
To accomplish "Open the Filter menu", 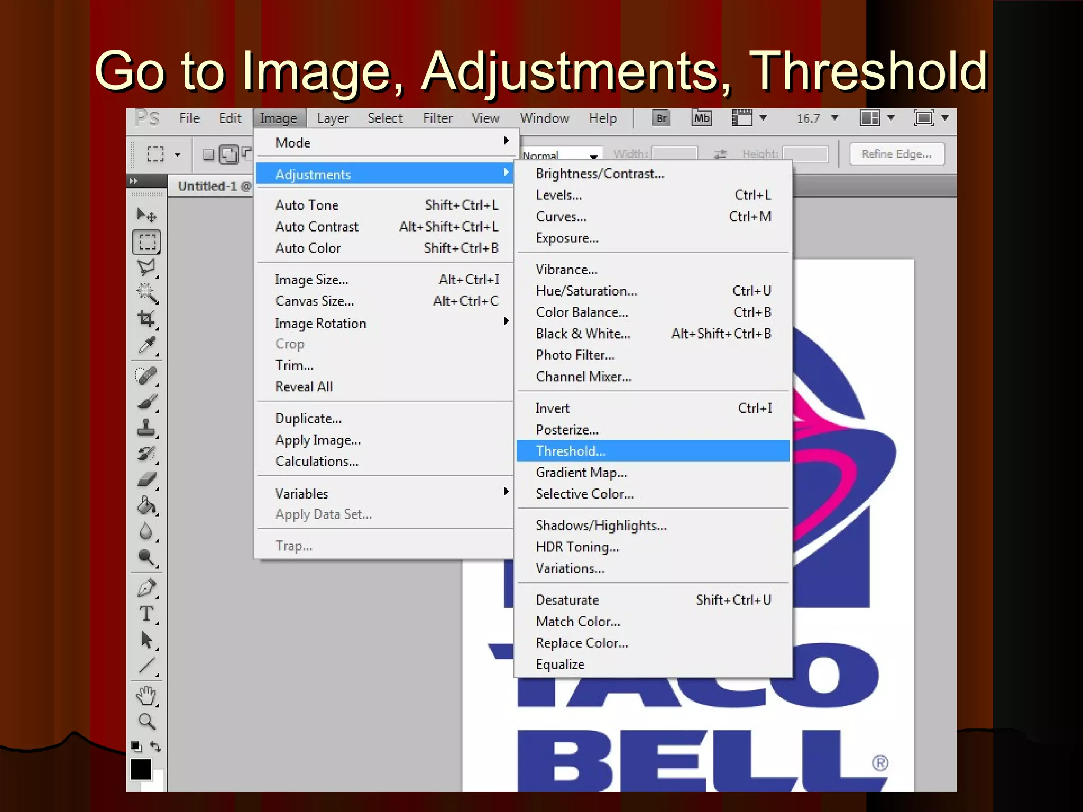I will click(437, 118).
